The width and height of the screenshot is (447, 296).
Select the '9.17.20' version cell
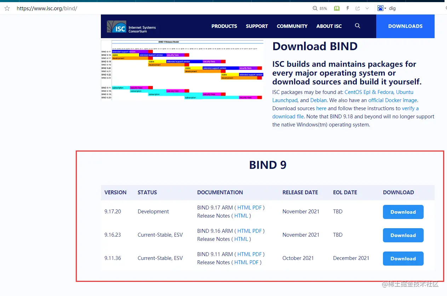coord(113,212)
